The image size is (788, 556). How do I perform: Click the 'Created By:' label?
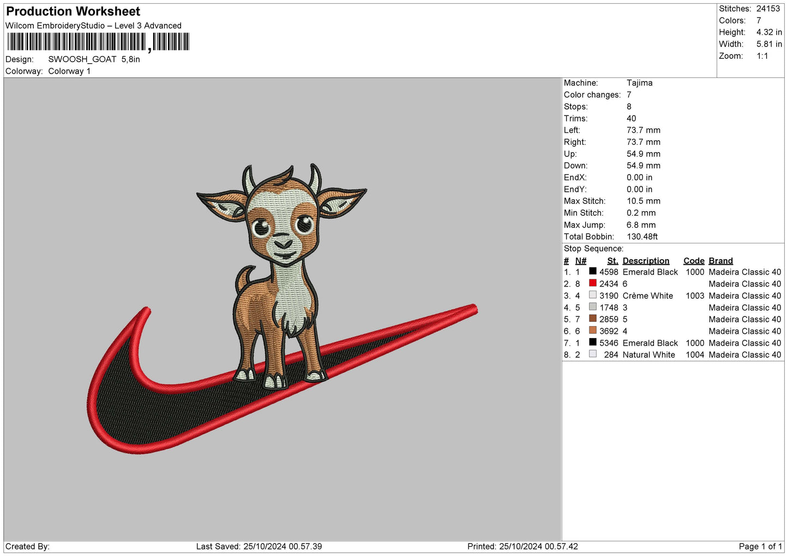coord(27,546)
